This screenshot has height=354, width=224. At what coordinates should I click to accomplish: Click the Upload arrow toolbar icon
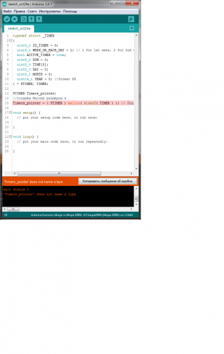[x=15, y=19]
